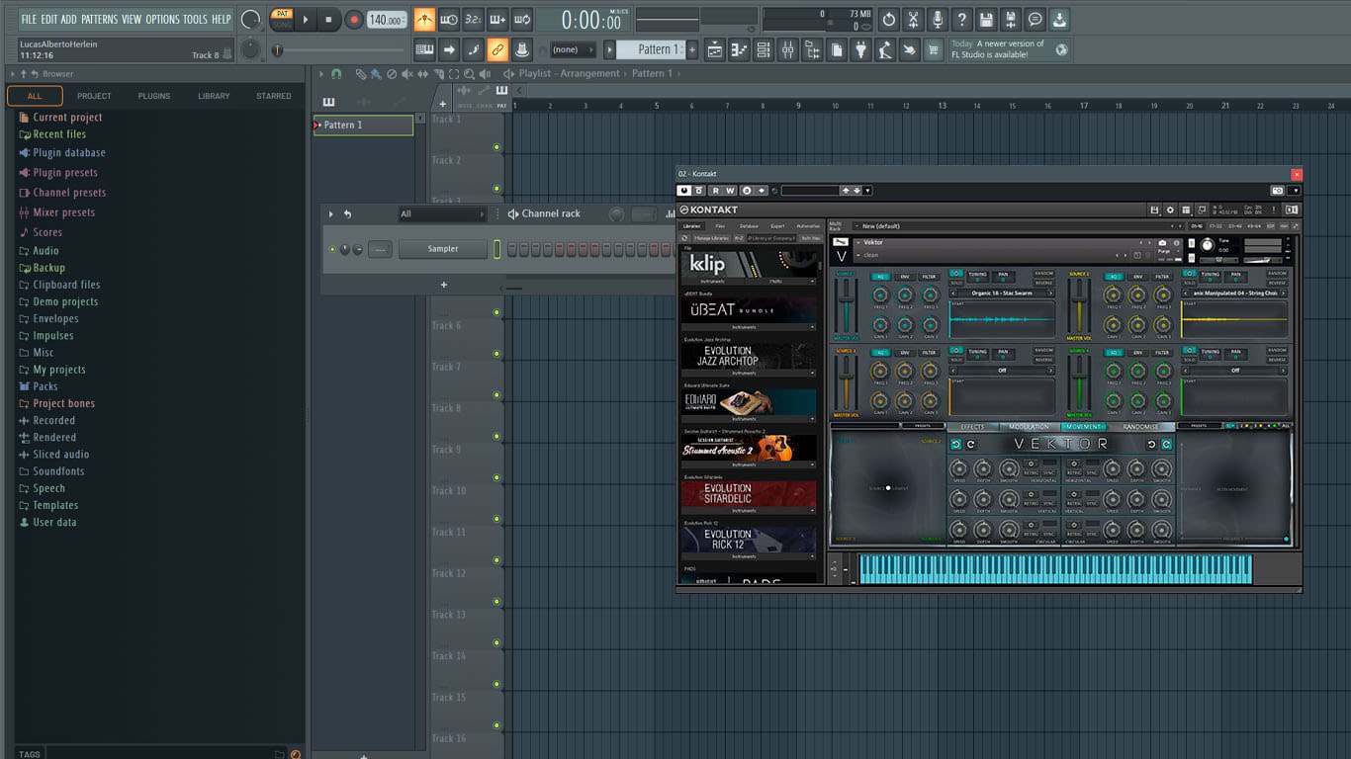Viewport: 1351px width, 759px height.
Task: Open the (none) snap dropdown
Action: [x=573, y=49]
